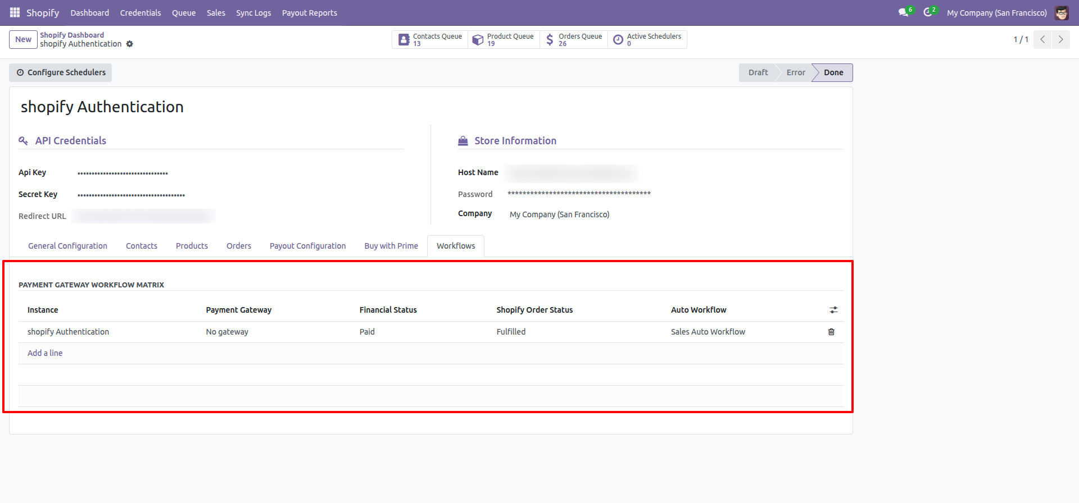Open Shopify Dashboard breadcrumb

(x=72, y=35)
